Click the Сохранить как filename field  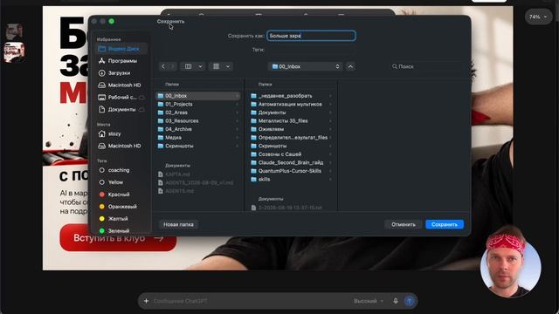click(311, 36)
